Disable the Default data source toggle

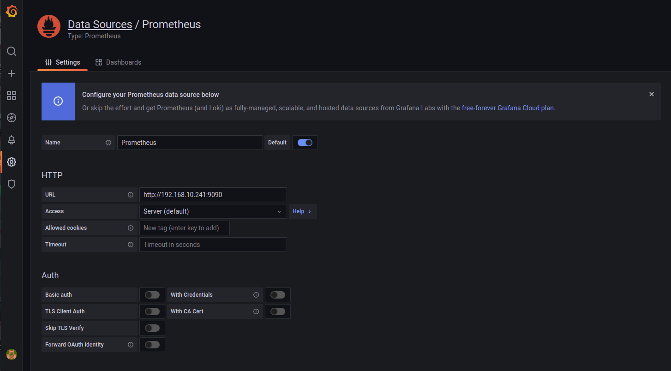pos(305,143)
